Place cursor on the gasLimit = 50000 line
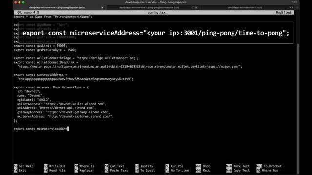This screenshot has width=312, height=175. 40,46
